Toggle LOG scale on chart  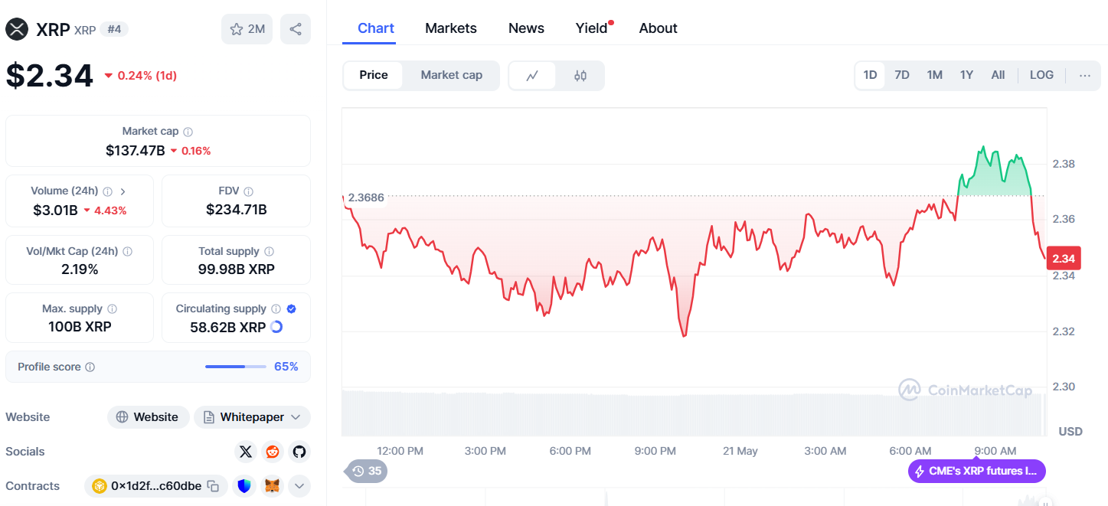tap(1041, 75)
